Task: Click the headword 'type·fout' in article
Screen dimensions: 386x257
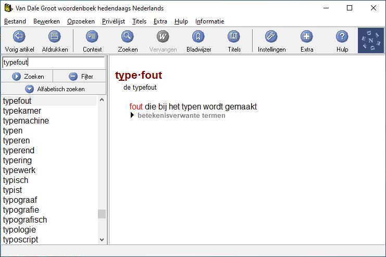Action: pos(139,76)
